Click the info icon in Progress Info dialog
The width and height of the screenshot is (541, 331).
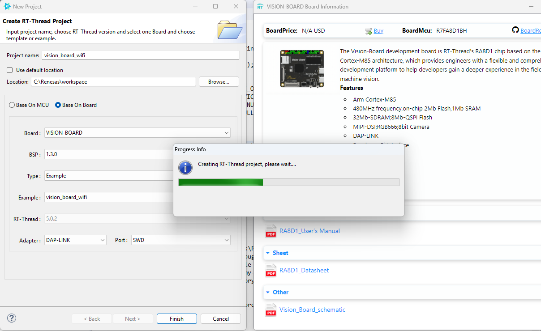185,168
